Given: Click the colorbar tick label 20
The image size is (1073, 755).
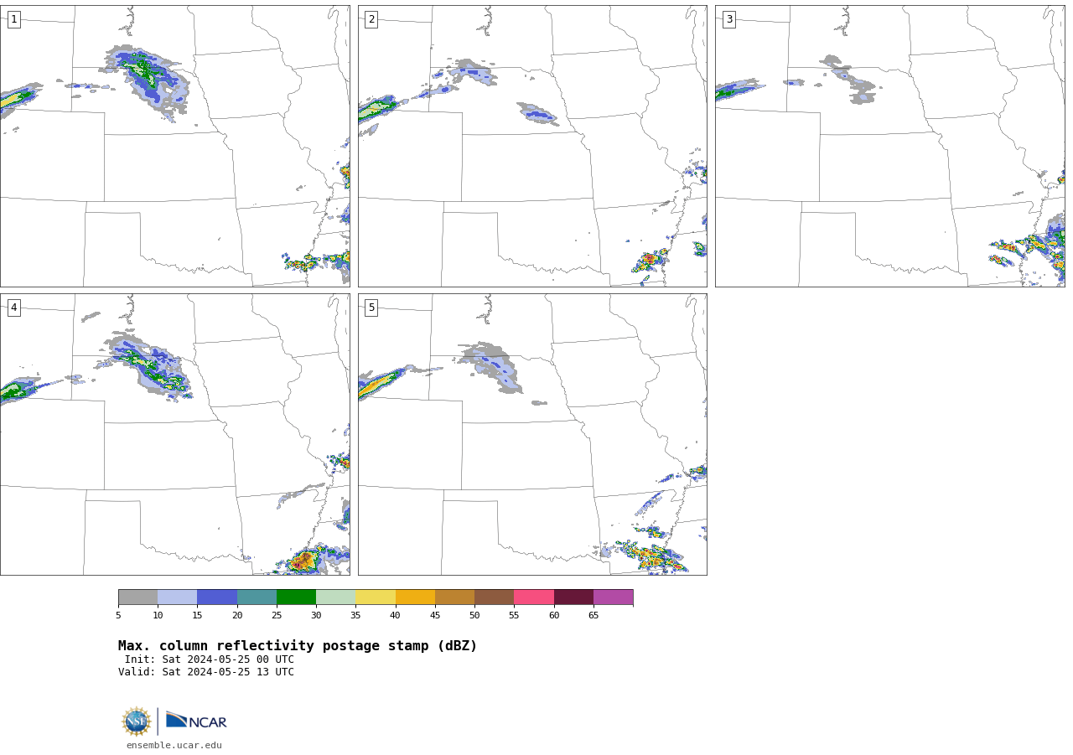Looking at the screenshot, I should 237,616.
